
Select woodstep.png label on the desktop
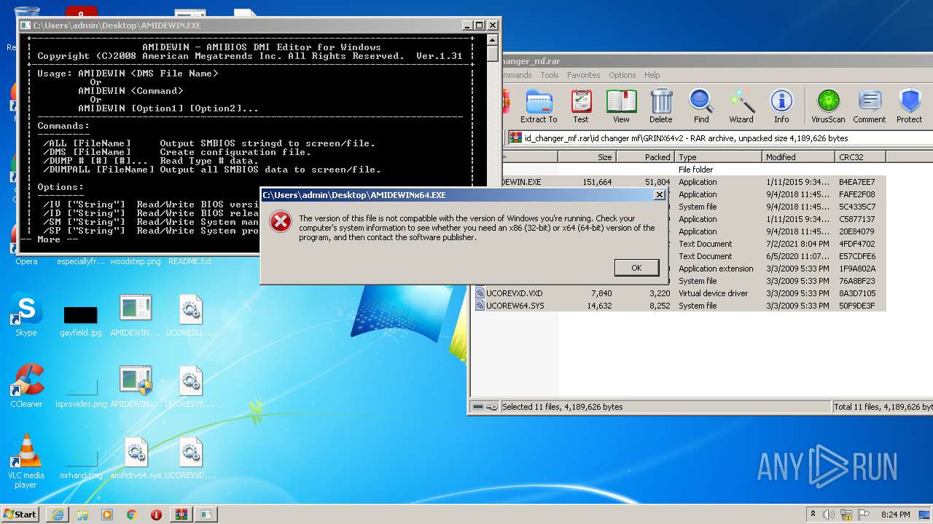pyautogui.click(x=136, y=261)
